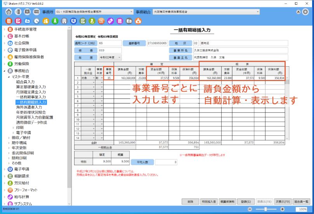This screenshot has width=314, height=214.
Task: Open 基本台帳 in the side menu
Action: pyautogui.click(x=21, y=36)
